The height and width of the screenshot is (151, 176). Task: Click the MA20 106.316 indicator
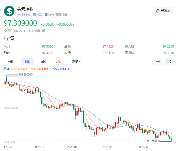(60, 69)
